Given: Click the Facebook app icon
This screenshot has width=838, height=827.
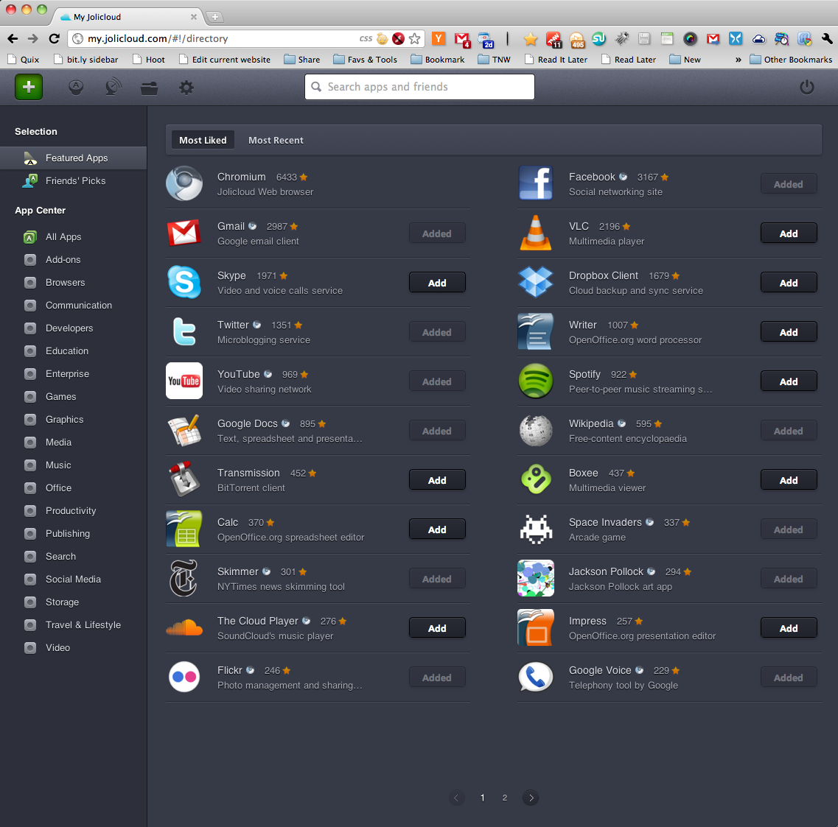Looking at the screenshot, I should 536,183.
